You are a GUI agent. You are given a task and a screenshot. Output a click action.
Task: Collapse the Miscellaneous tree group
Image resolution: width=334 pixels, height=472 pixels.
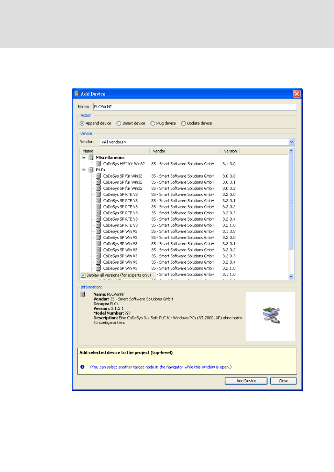coord(84,158)
